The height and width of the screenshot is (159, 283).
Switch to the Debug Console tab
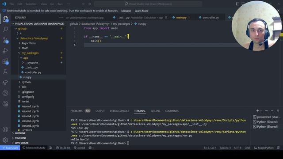point(119,111)
